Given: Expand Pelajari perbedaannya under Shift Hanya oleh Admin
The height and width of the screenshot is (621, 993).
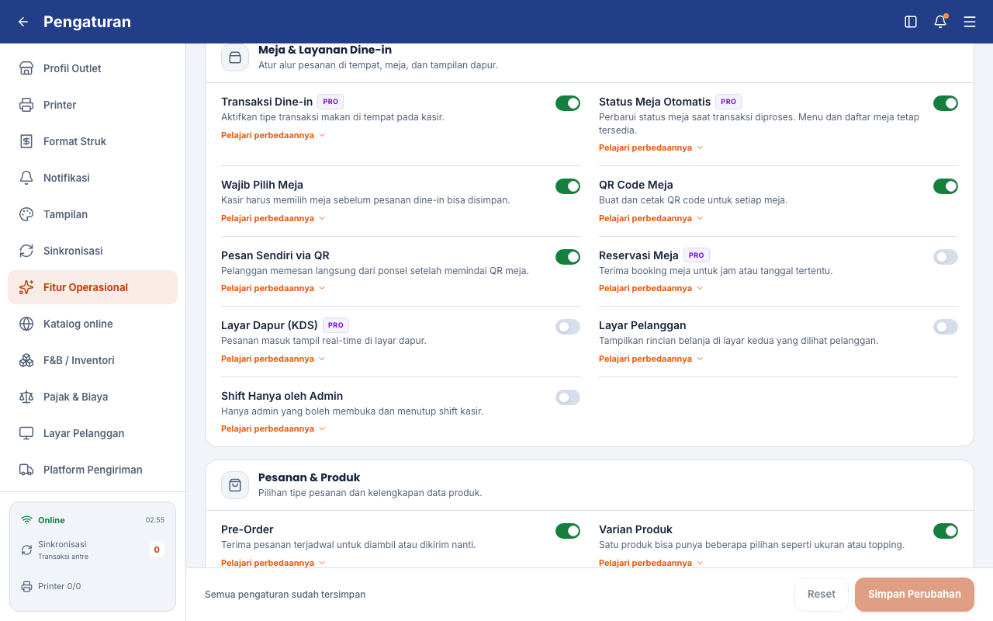Looking at the screenshot, I should pos(273,428).
